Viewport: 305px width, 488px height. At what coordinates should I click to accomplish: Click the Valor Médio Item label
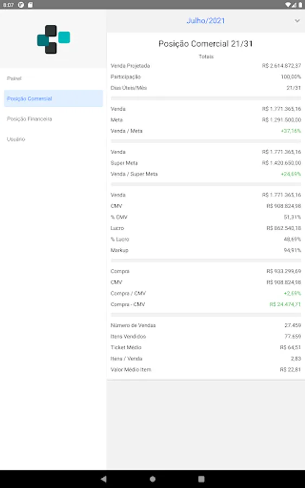131,369
